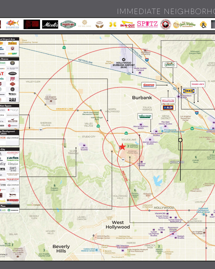Choose the Miceli's logo in the top row
Screen dimensions: 215x269
50,24
